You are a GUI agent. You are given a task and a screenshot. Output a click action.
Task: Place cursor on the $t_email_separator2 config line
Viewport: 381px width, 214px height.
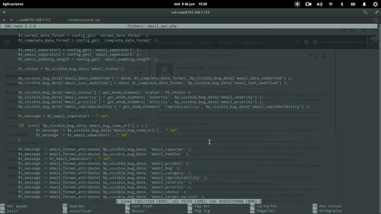click(x=79, y=55)
